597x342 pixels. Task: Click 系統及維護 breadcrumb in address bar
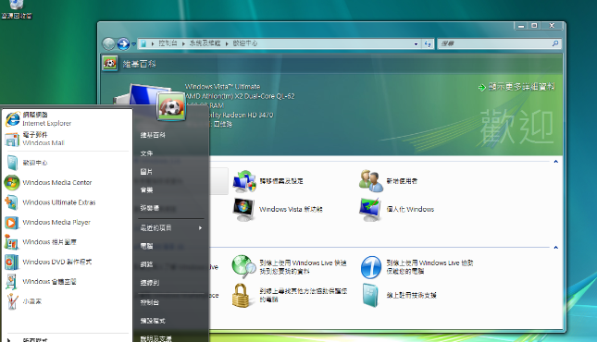pos(205,43)
